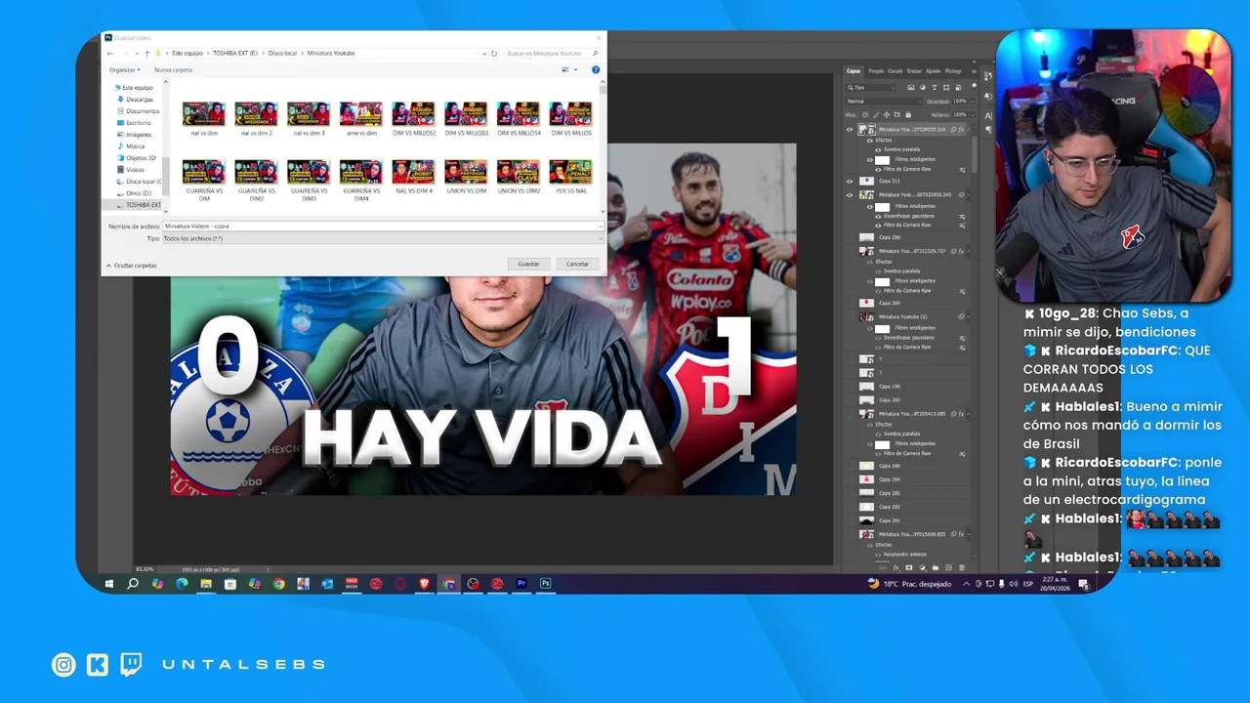
Task: Show the Capa 209 layer
Action: 850,303
